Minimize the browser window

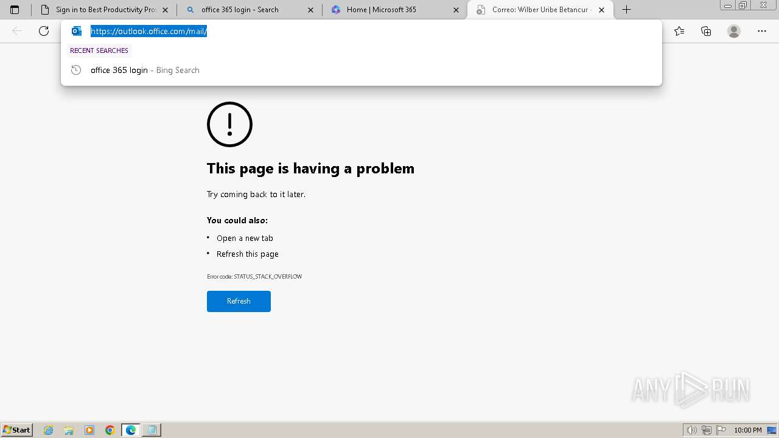pos(727,5)
